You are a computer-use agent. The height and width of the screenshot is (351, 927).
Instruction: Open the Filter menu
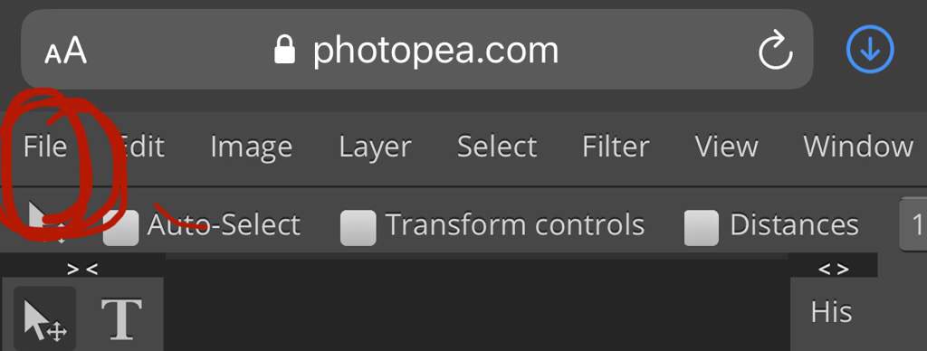pos(616,147)
